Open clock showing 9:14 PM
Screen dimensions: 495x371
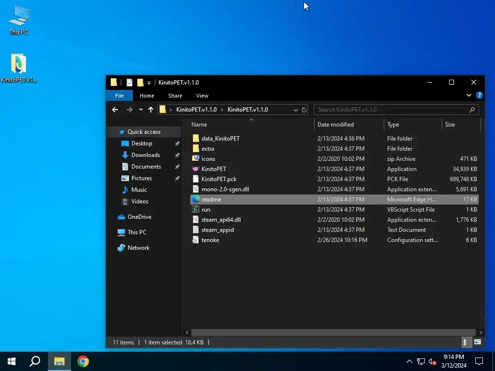tap(453, 361)
